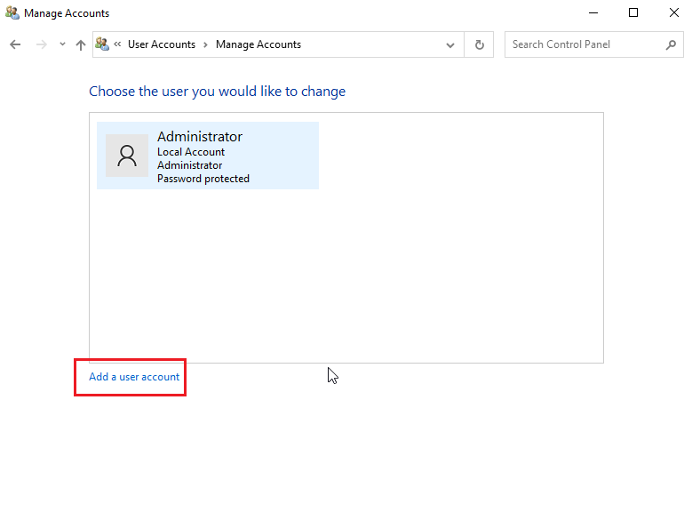This screenshot has height=520, width=692.
Task: Click the Password protected account tile text
Action: pyautogui.click(x=203, y=179)
